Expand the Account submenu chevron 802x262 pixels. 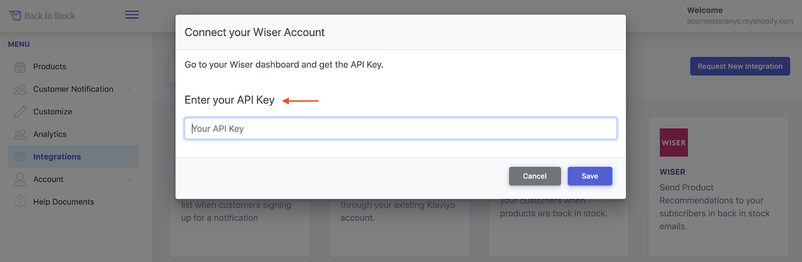[129, 179]
